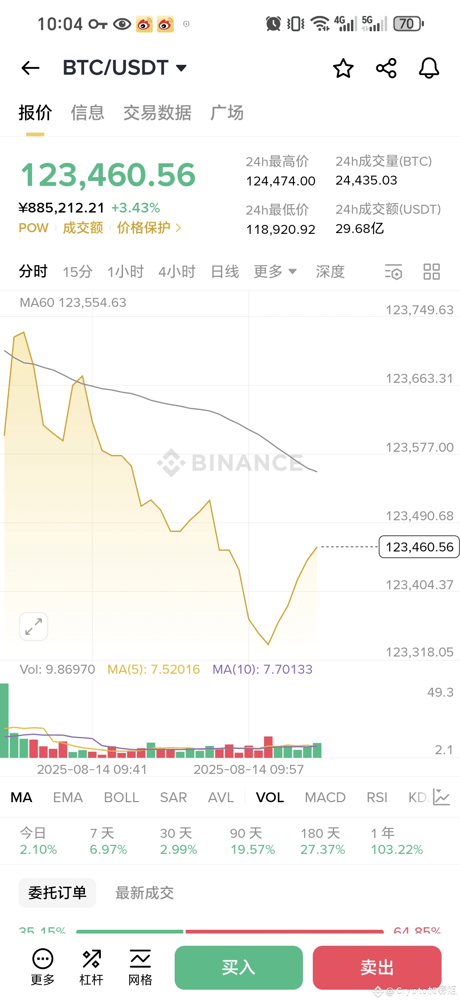Switch to the 交易数据 tab

coord(157,112)
